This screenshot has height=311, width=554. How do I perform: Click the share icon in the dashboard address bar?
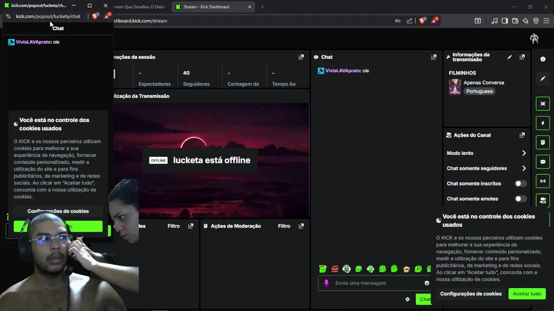click(409, 21)
